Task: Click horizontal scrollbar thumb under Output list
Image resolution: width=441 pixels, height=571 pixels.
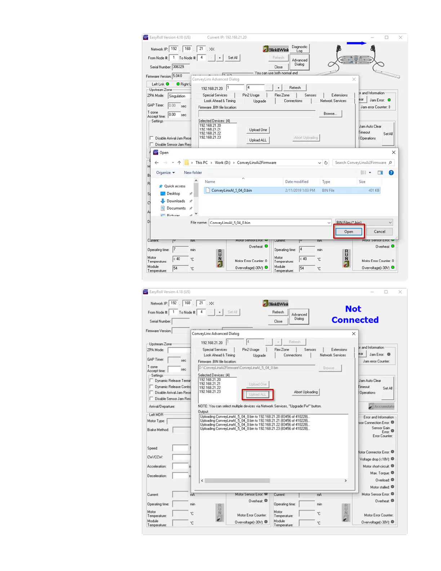Action: [237, 481]
